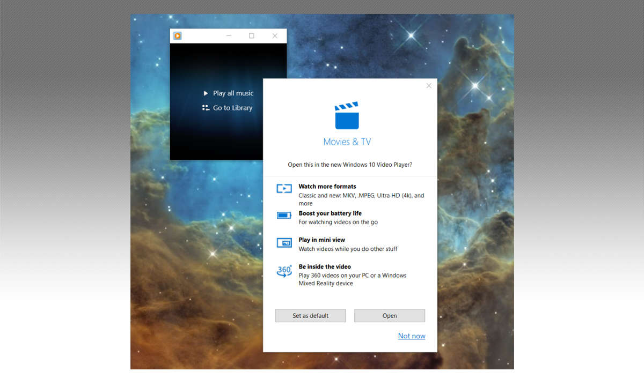Click the Play in mini view heading
The width and height of the screenshot is (644, 386).
tap(322, 240)
